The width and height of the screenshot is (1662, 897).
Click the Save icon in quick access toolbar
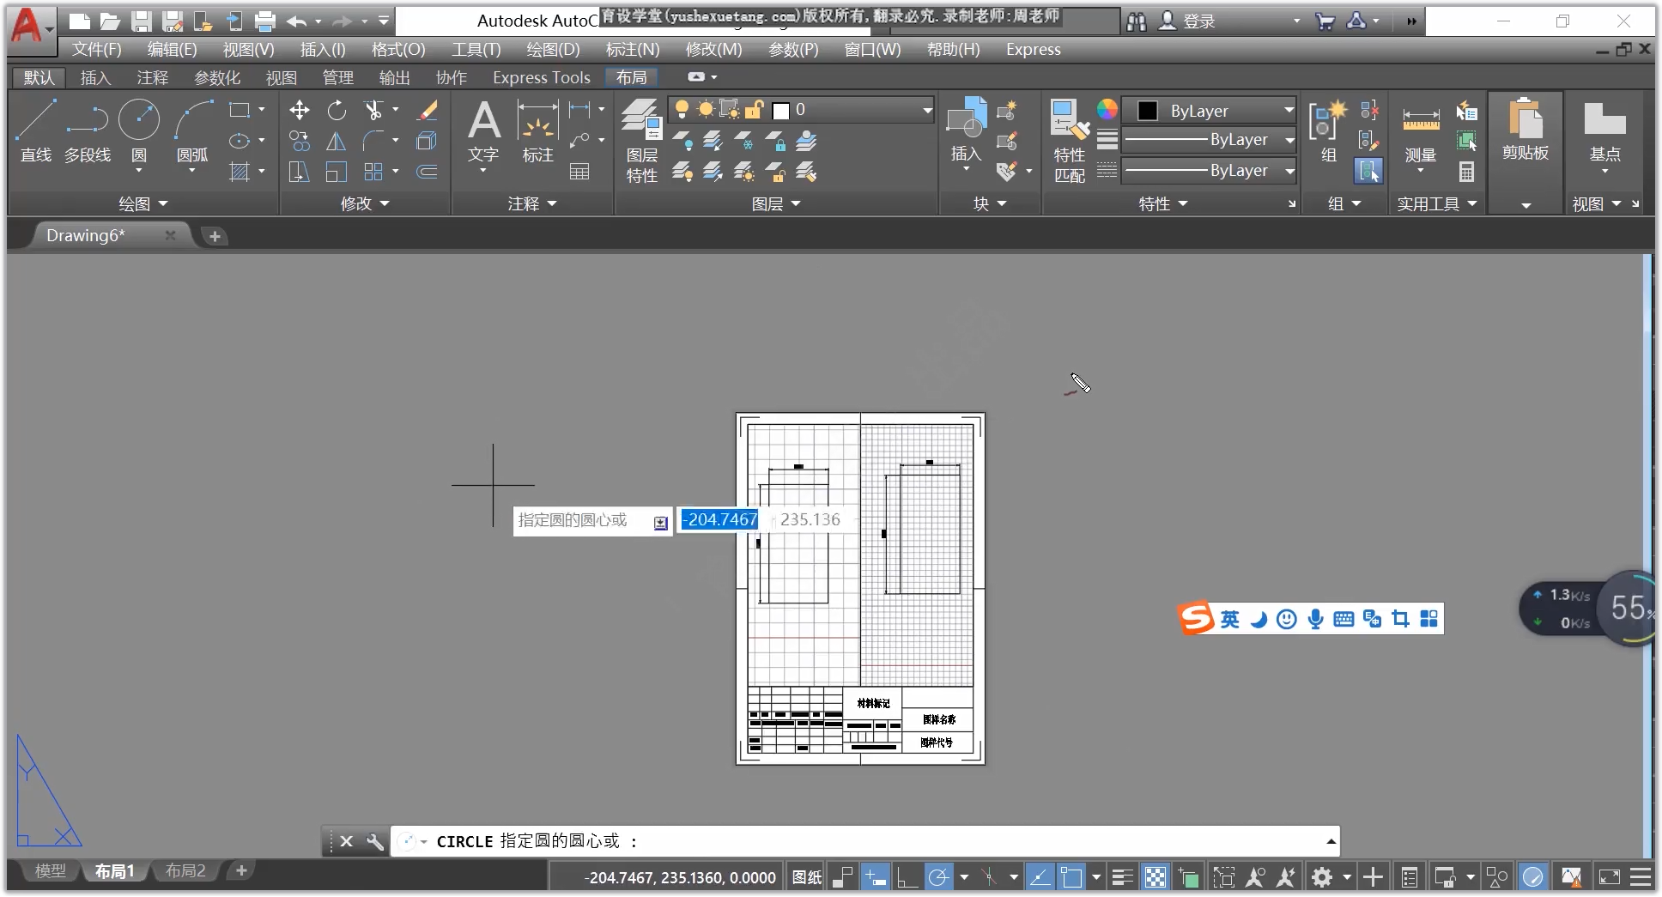coord(142,21)
